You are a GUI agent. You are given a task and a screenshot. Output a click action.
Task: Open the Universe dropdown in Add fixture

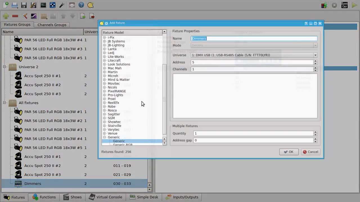pos(254,55)
